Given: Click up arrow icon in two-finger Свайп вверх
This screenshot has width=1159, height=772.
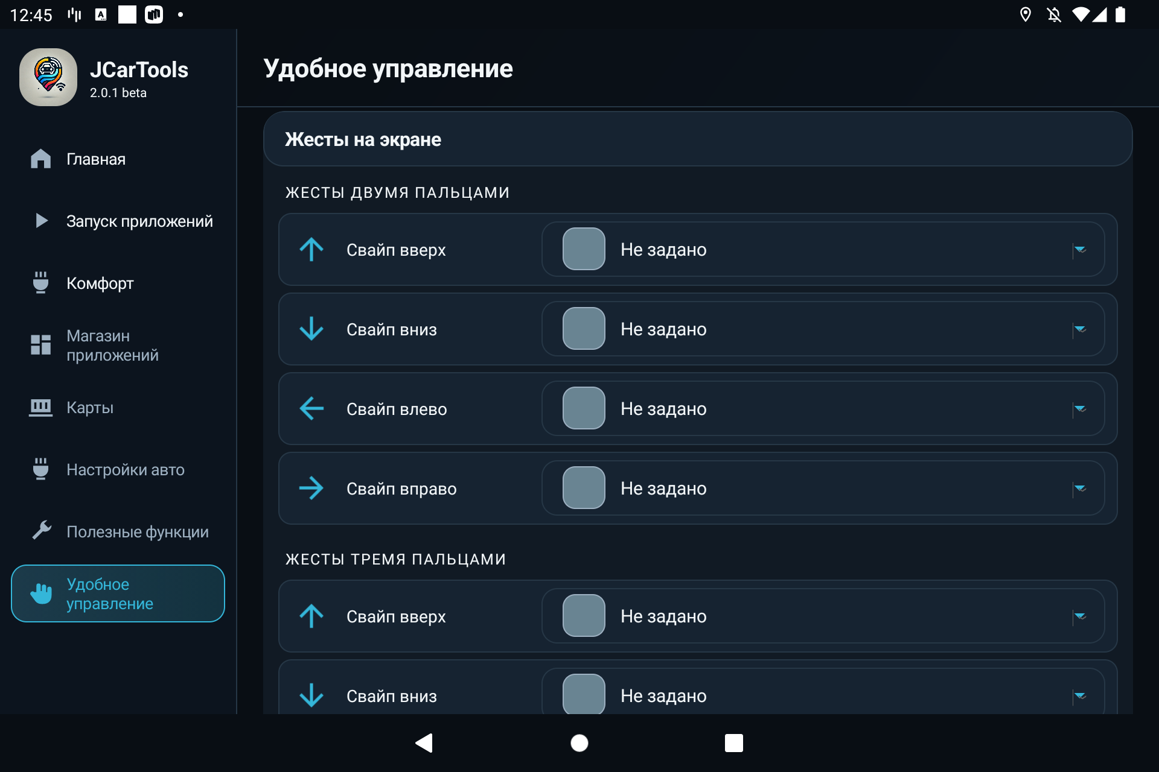Looking at the screenshot, I should tap(311, 249).
